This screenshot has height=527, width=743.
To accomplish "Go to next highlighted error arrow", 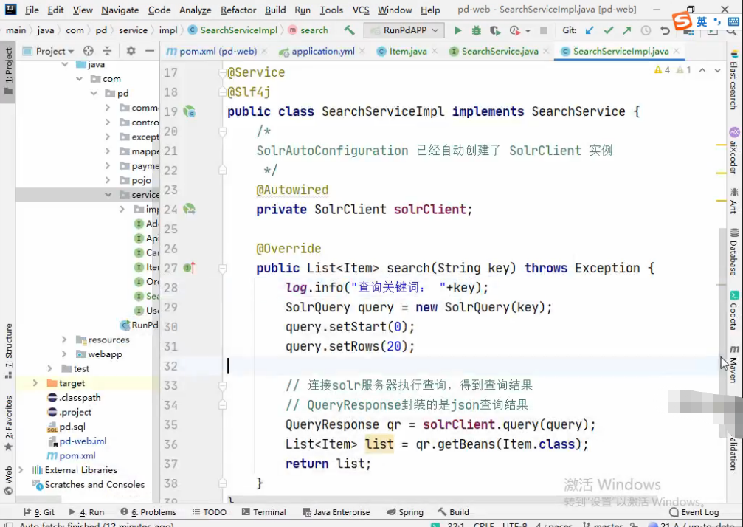I will (717, 70).
